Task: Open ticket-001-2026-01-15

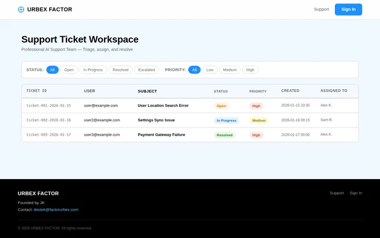Action: (x=49, y=106)
